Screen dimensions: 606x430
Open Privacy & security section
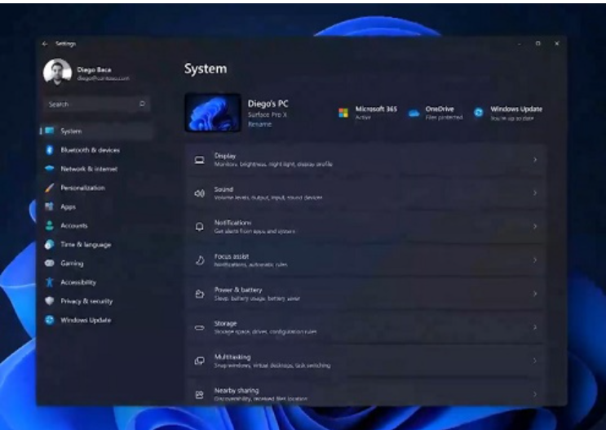pyautogui.click(x=96, y=301)
